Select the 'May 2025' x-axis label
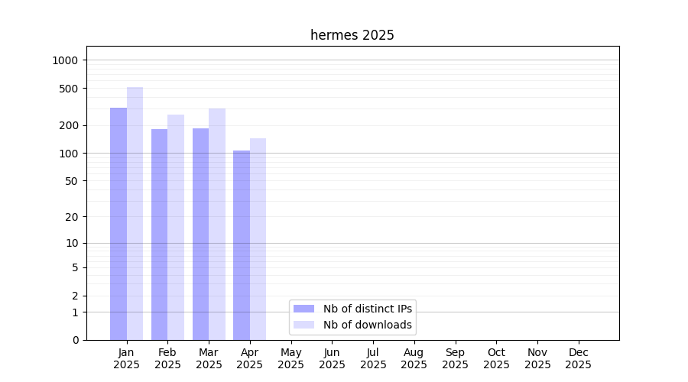688x382 pixels. (x=290, y=358)
